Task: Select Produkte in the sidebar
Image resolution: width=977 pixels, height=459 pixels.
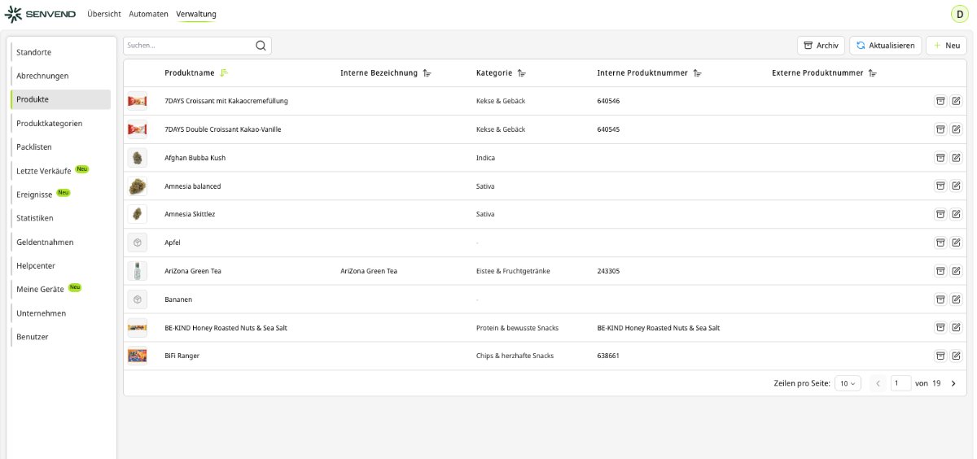Action: pyautogui.click(x=60, y=99)
